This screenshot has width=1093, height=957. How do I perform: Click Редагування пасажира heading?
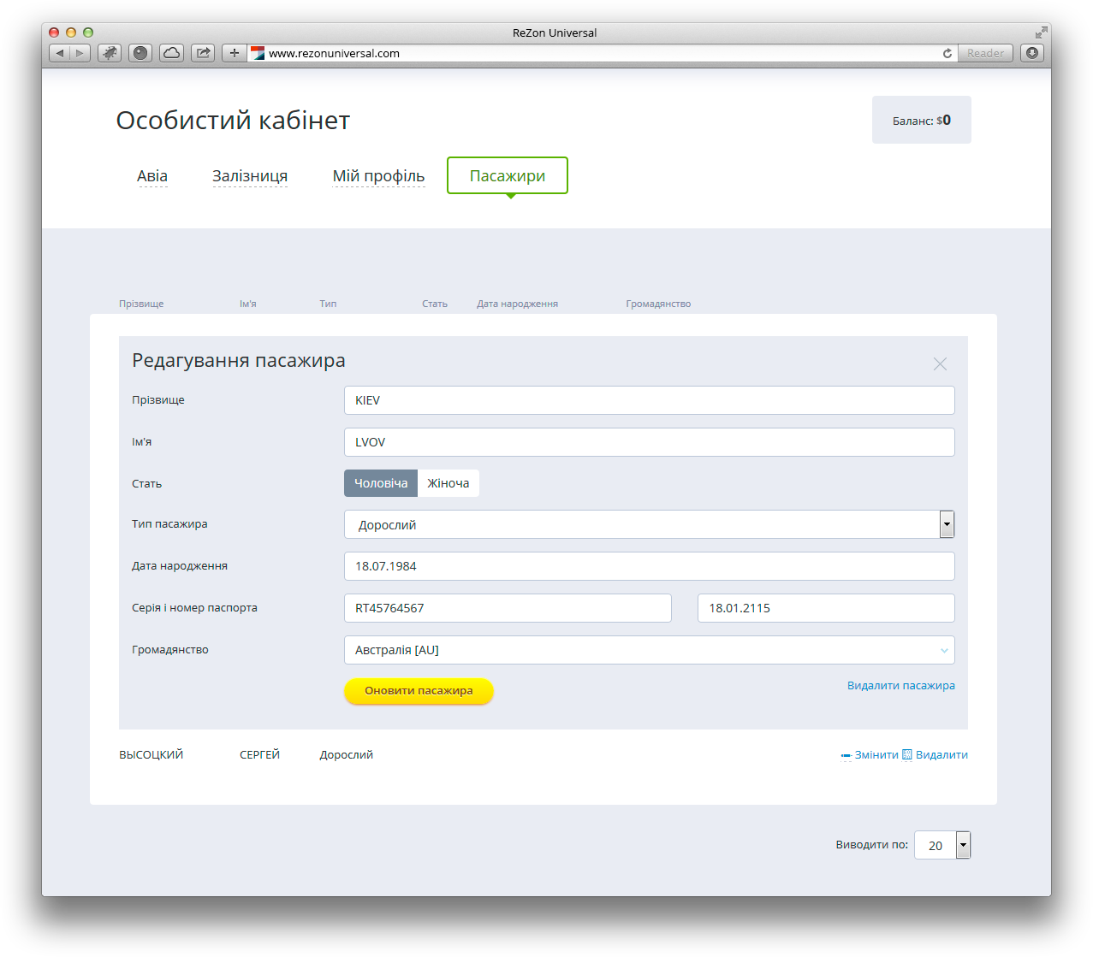[x=239, y=361]
